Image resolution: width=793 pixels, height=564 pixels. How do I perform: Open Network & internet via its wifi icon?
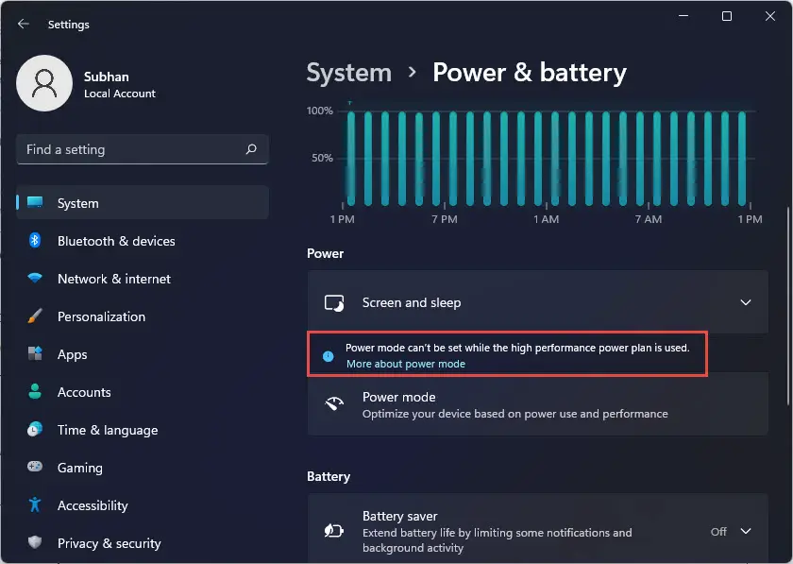tap(35, 278)
